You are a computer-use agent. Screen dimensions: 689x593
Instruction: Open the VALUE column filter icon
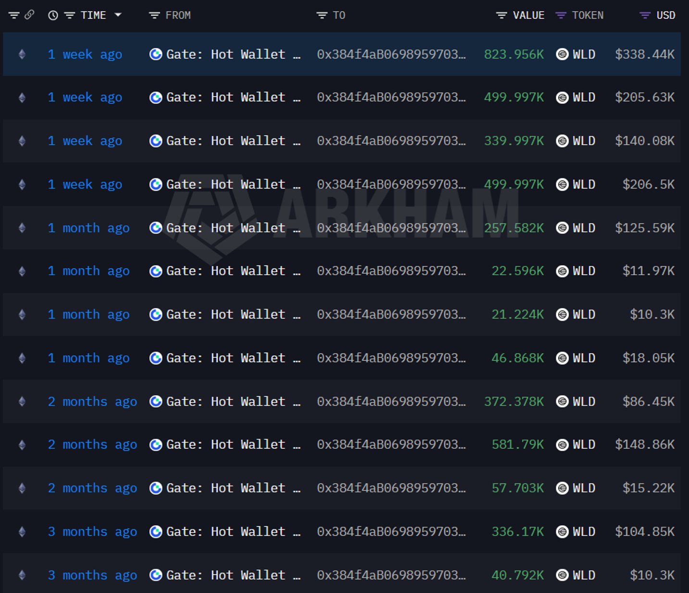(x=501, y=15)
